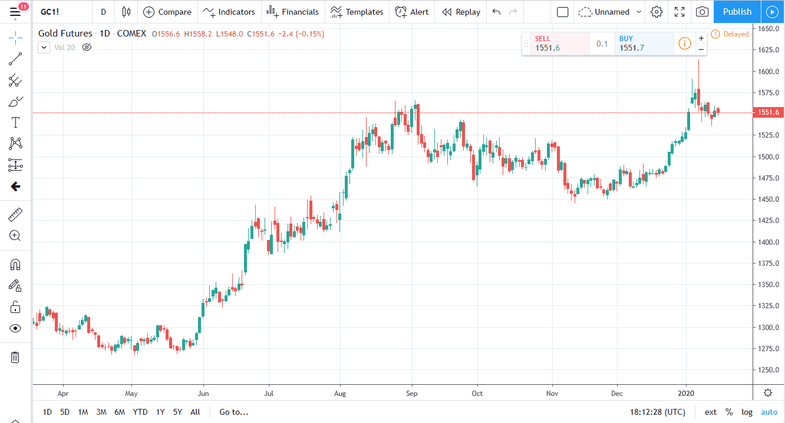The height and width of the screenshot is (423, 785).
Task: Activate the Measure ruler tool
Action: pyautogui.click(x=15, y=214)
